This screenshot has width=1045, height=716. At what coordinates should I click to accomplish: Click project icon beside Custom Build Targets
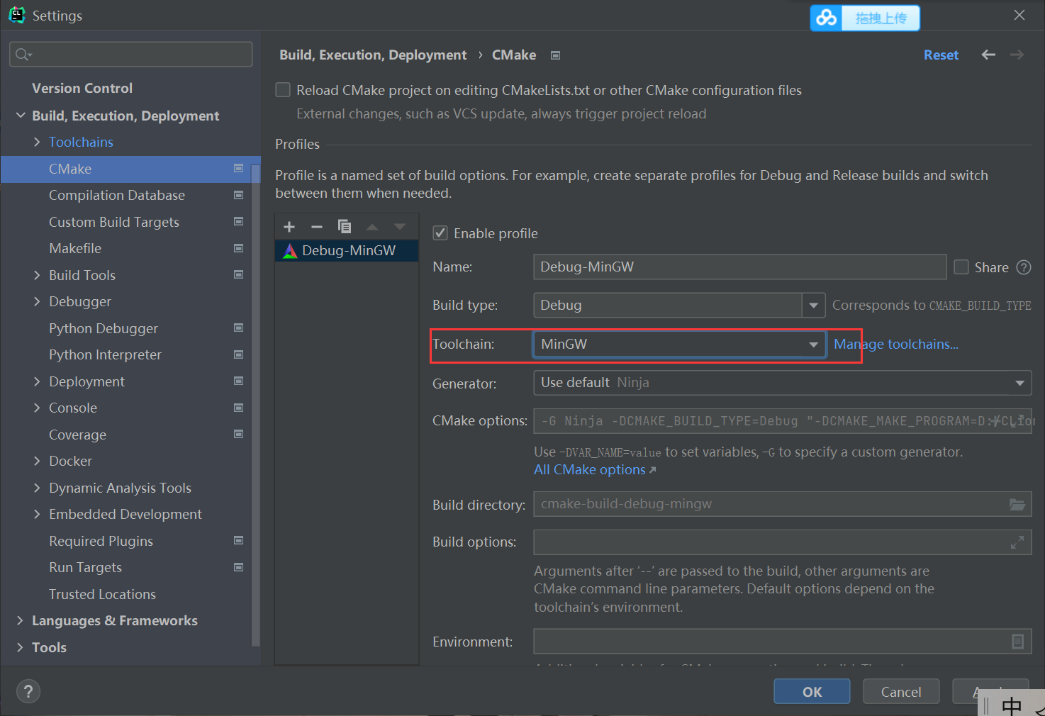click(239, 222)
